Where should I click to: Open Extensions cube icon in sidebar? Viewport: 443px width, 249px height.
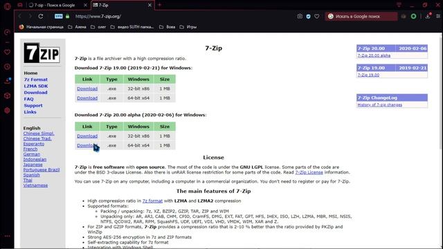(x=8, y=95)
